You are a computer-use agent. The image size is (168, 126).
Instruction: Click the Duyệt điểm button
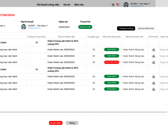click(x=56, y=123)
